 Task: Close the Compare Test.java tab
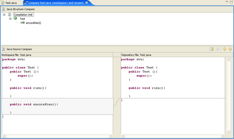(86, 3)
